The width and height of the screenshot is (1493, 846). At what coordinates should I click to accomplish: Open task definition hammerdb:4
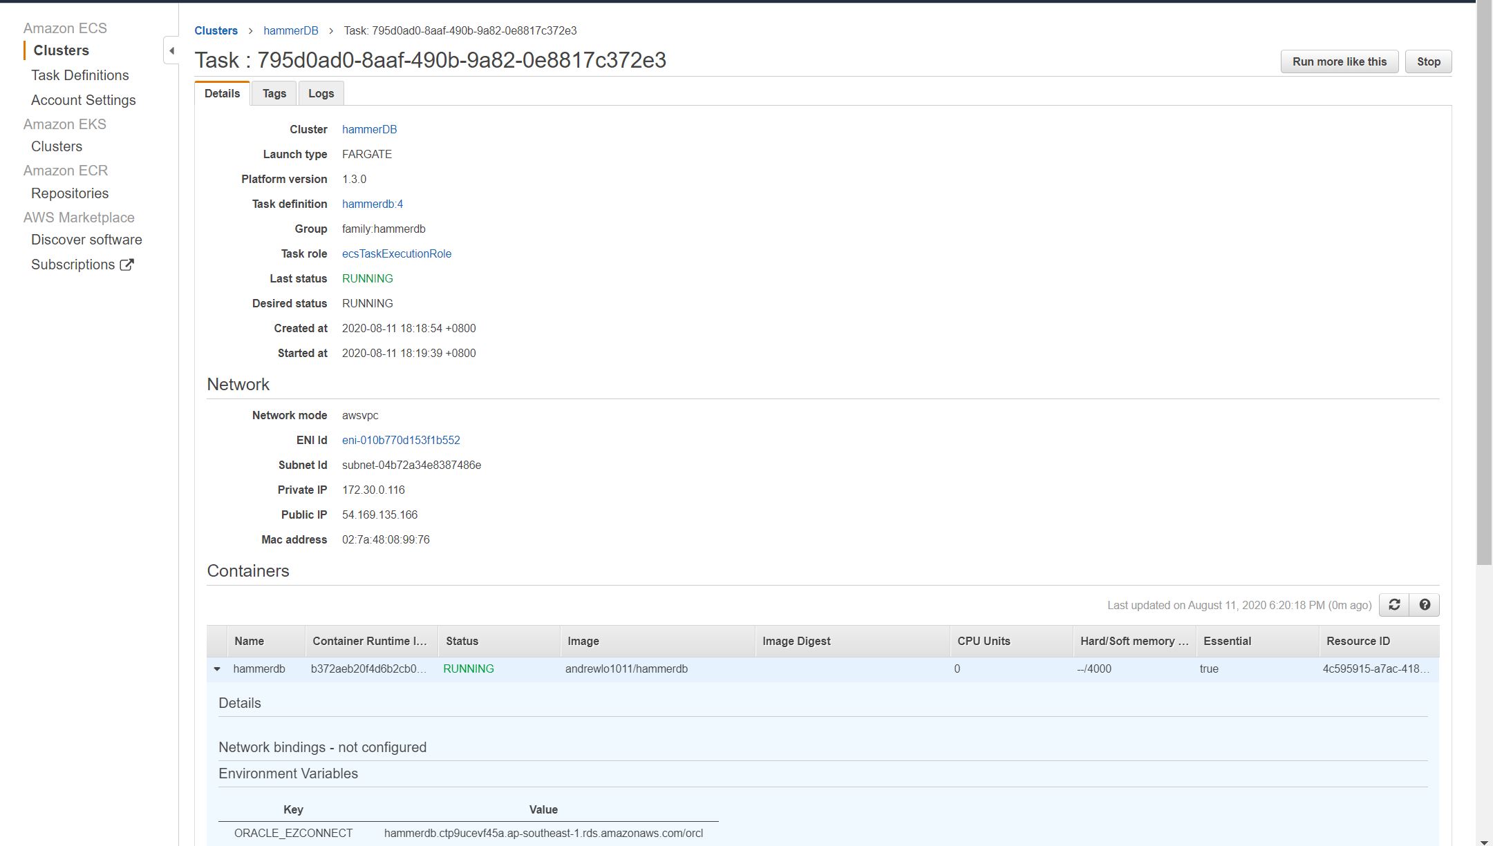point(372,204)
